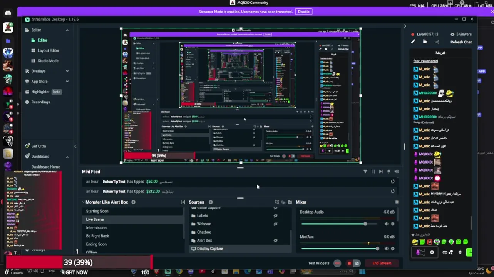Click the red replay buffer stop button
This screenshot has width=494, height=277.
point(349,263)
